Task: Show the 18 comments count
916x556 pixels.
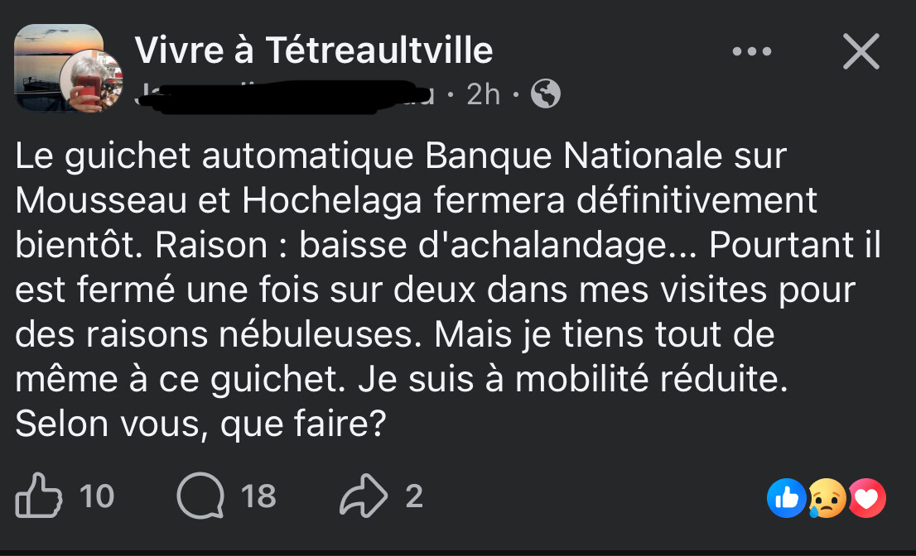Action: click(x=258, y=496)
